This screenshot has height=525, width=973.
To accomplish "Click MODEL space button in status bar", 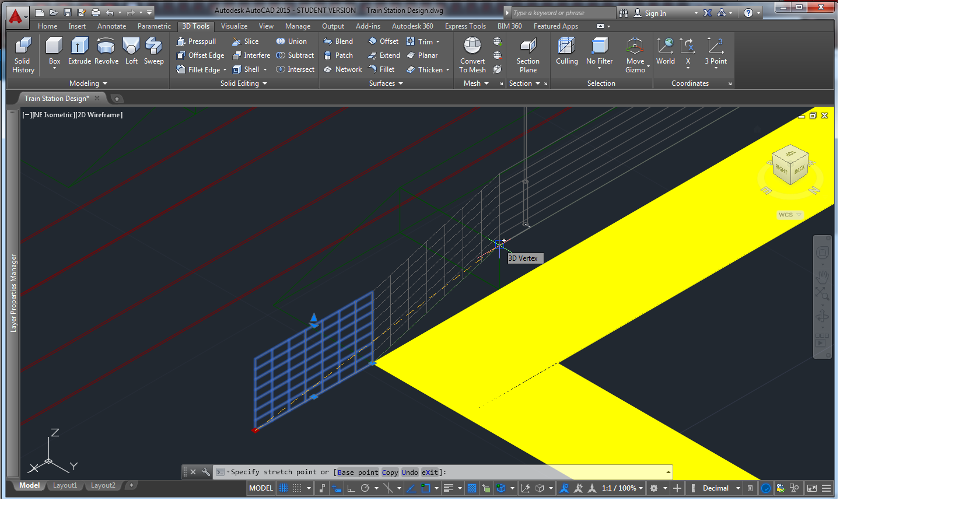I will click(261, 488).
